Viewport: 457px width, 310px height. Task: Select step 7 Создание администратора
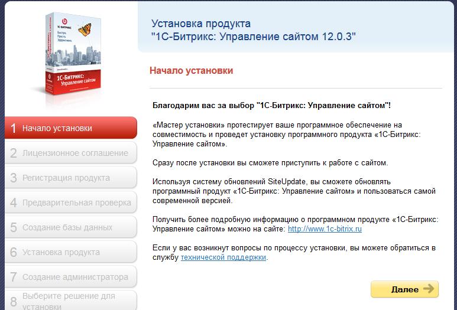[x=71, y=276]
